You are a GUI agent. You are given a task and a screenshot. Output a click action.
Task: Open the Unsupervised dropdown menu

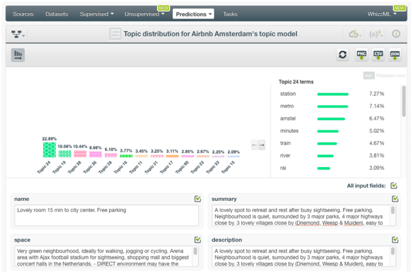[145, 14]
